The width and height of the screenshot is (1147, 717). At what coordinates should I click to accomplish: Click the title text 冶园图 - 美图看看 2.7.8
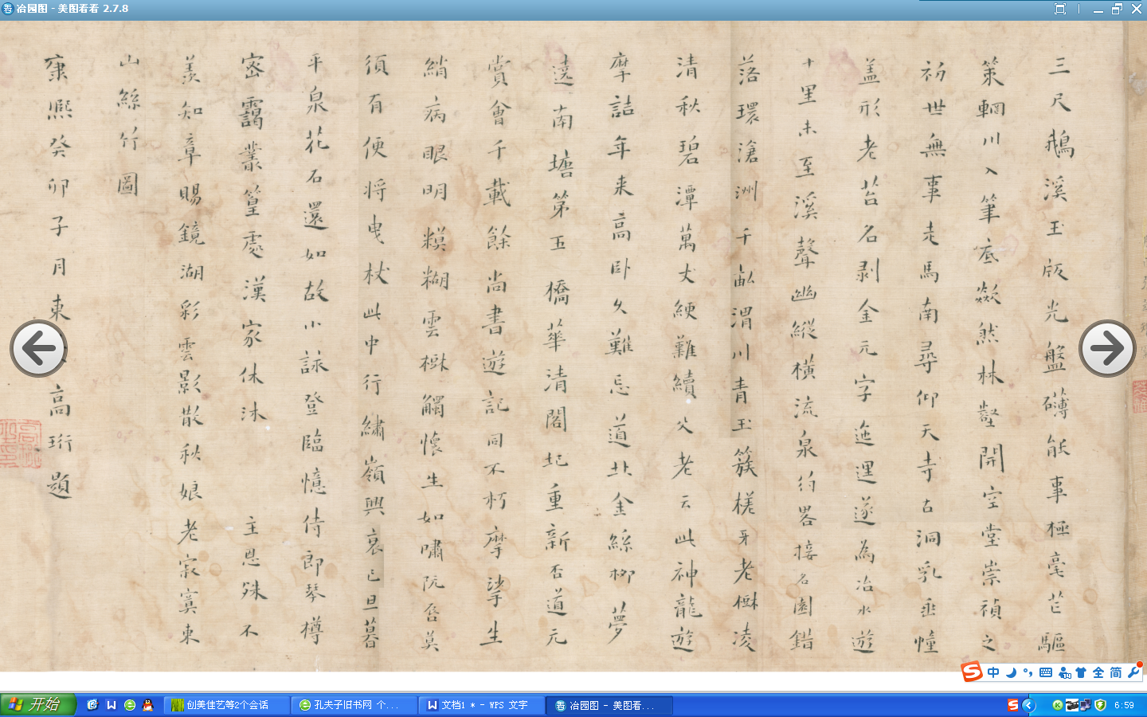72,9
